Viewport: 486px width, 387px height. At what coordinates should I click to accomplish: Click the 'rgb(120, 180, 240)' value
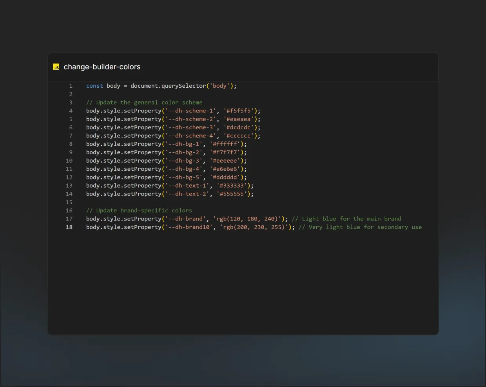tap(247, 219)
